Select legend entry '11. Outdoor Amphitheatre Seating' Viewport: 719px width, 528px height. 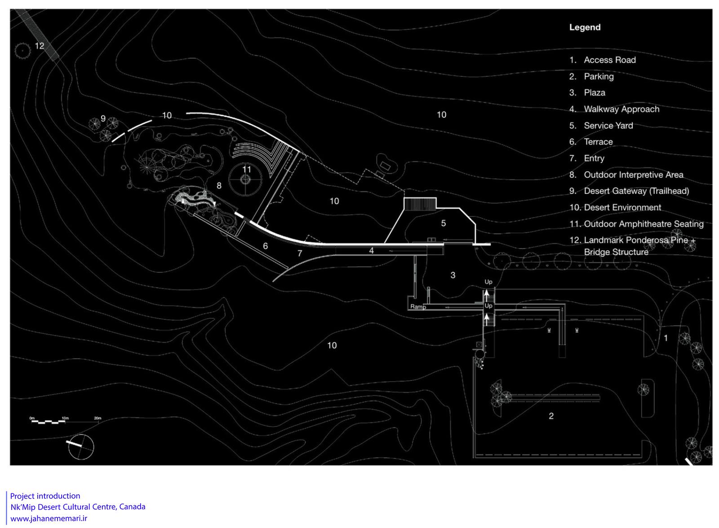tap(636, 224)
